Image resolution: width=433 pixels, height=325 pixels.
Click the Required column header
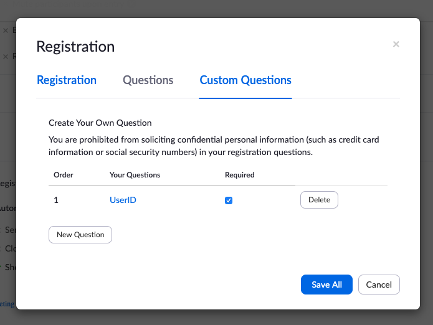pos(240,175)
